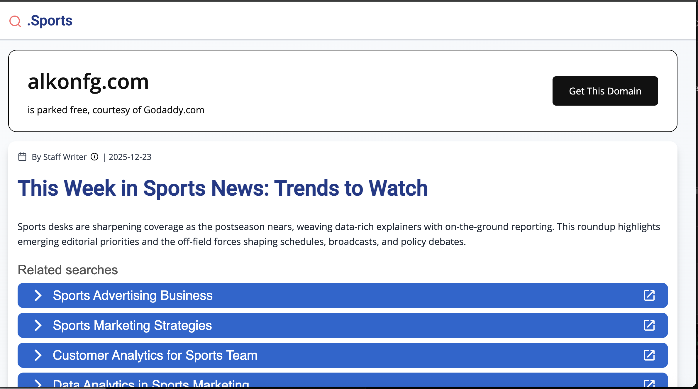Viewport: 698px width, 389px height.
Task: Open external link icon on Sports Advertising Business
Action: [649, 295]
